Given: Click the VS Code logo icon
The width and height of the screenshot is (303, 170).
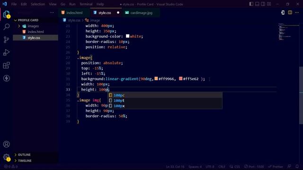Looking at the screenshot, I should (5, 4).
